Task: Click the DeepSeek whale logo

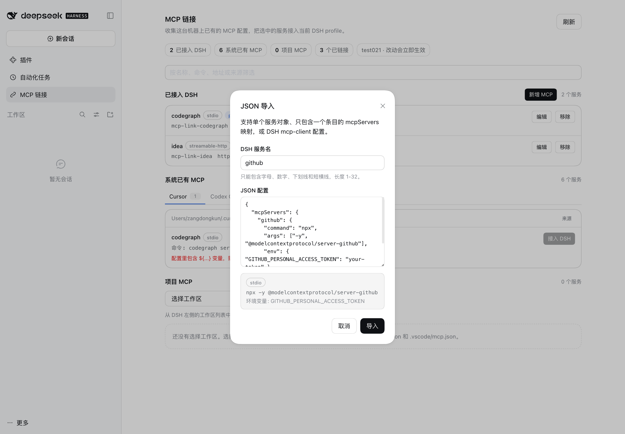Action: point(12,16)
